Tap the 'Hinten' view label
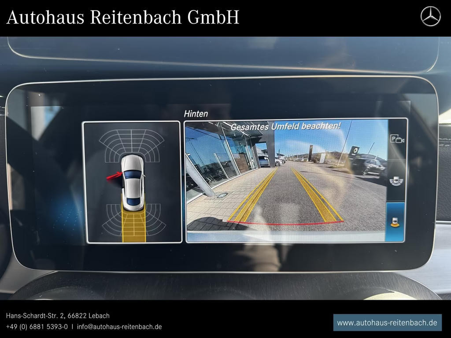 196,114
